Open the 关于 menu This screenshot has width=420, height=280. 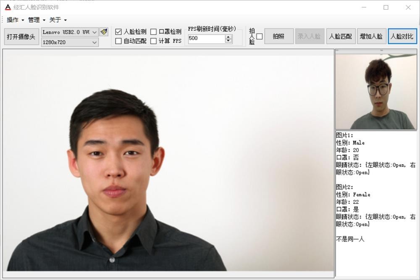[x=58, y=20]
